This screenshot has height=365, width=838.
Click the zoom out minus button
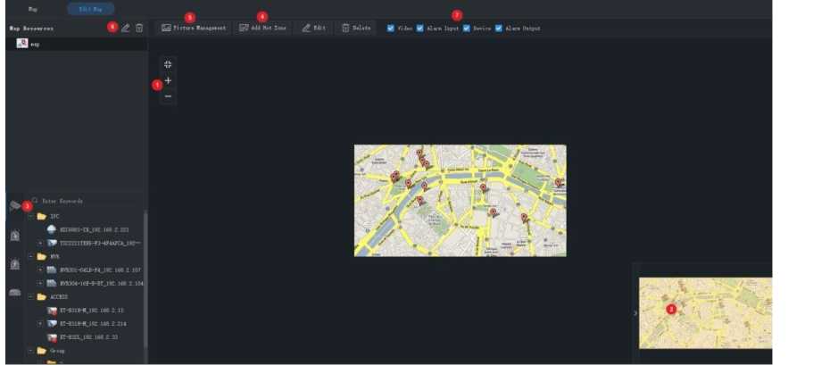coord(168,95)
